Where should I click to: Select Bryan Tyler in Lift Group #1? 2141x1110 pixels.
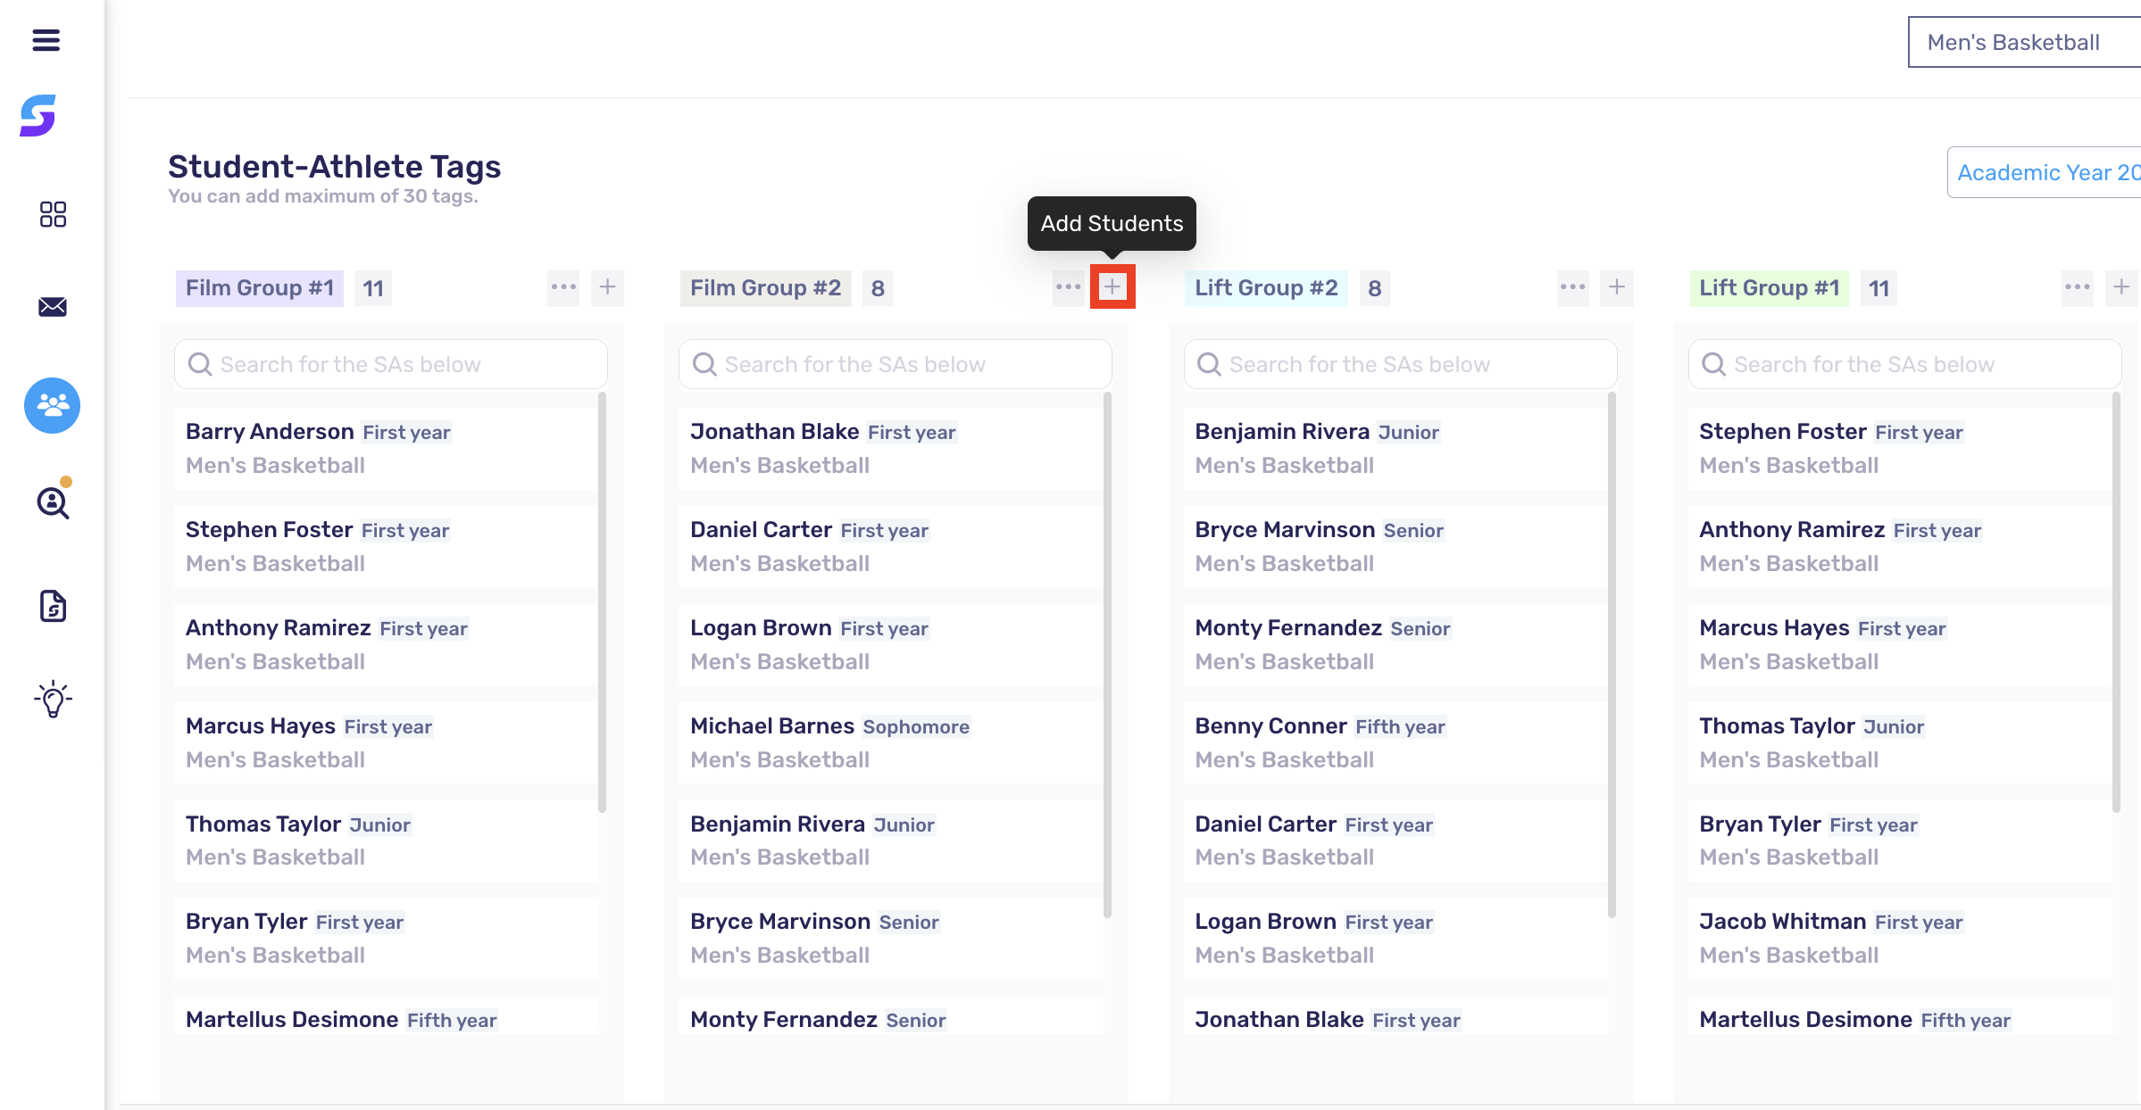(1900, 841)
